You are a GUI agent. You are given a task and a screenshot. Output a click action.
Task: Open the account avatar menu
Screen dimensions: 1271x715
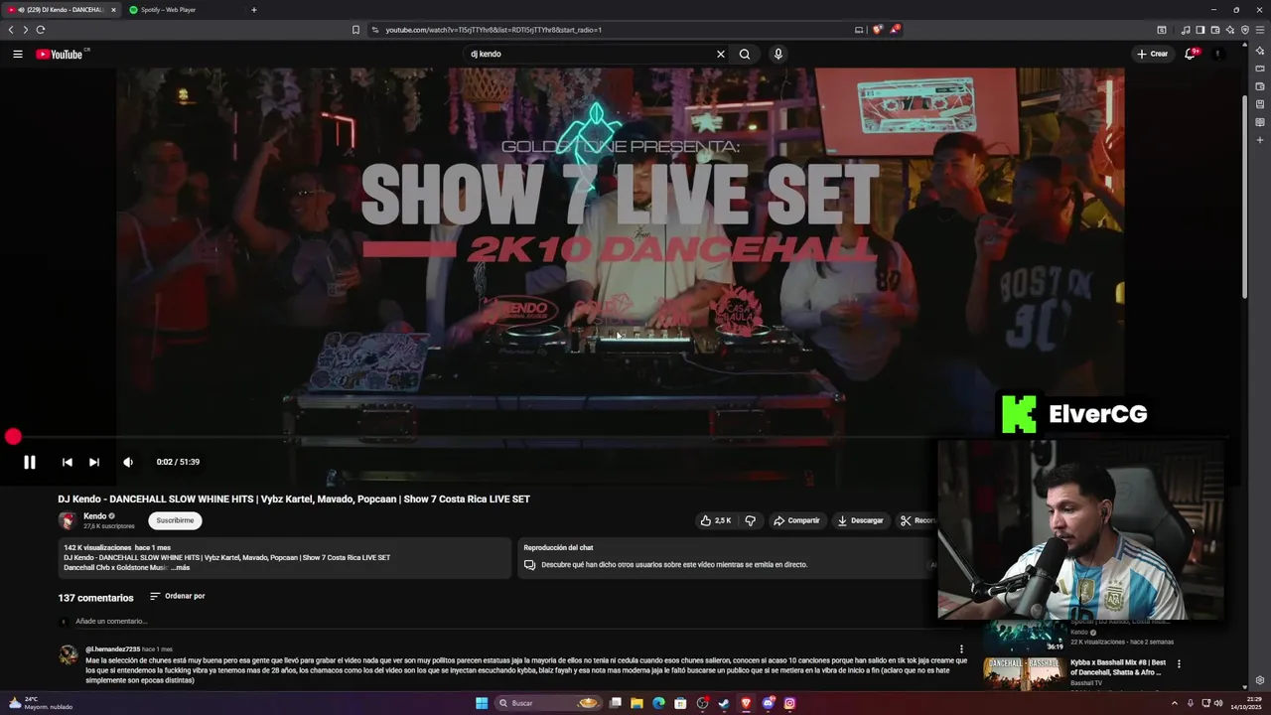pos(1218,54)
